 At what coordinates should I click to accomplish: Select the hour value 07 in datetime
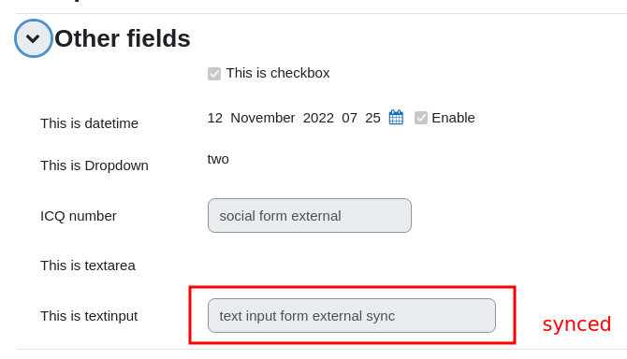[349, 118]
